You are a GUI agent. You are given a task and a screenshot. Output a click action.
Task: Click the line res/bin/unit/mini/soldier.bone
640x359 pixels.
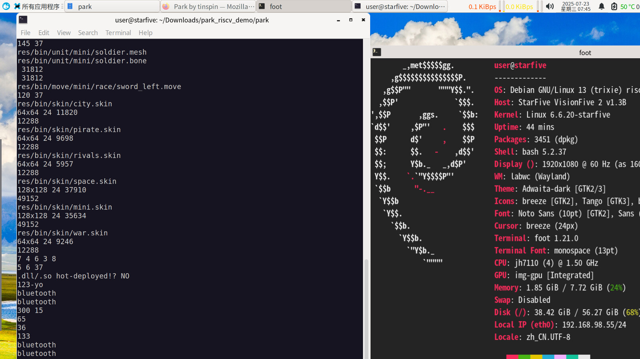pyautogui.click(x=82, y=61)
